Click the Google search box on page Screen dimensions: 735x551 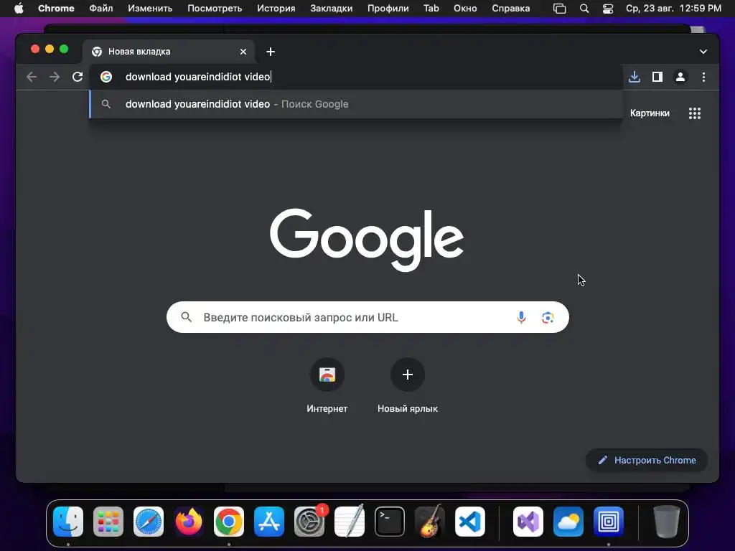(367, 317)
